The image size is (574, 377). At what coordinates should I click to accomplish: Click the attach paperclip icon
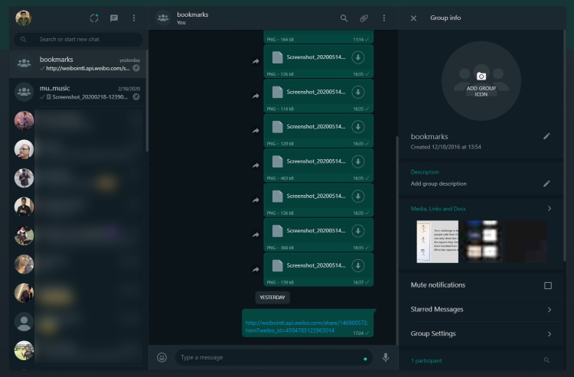[x=364, y=18]
